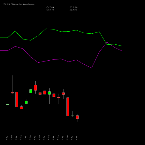This screenshot has width=145, height=145.
Task: Click the green candle for 17 Aug
Action: point(26,102)
